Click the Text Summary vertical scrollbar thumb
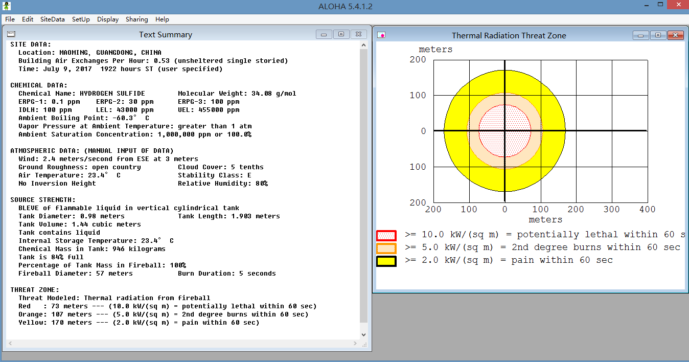The height and width of the screenshot is (362, 689). pos(363,185)
